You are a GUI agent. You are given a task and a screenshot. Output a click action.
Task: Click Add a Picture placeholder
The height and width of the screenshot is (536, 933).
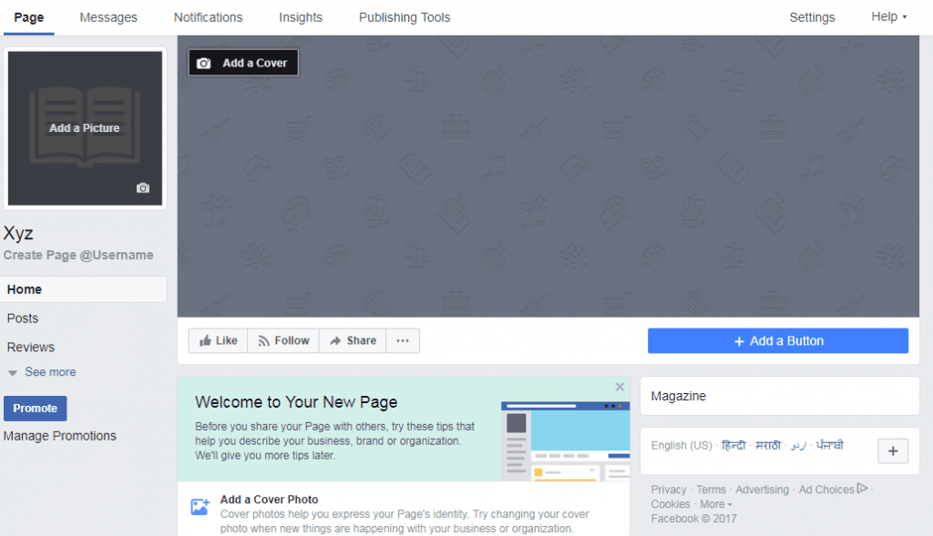click(x=85, y=127)
